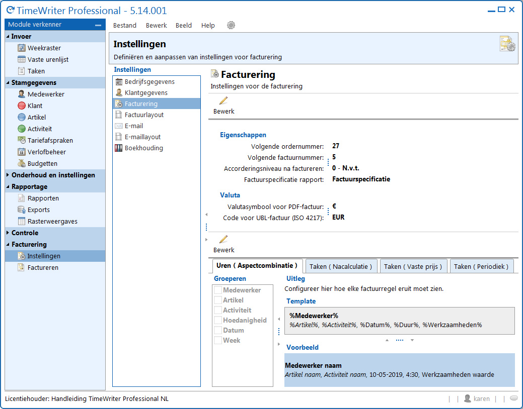Click the Factuurlayout icon

click(x=118, y=115)
